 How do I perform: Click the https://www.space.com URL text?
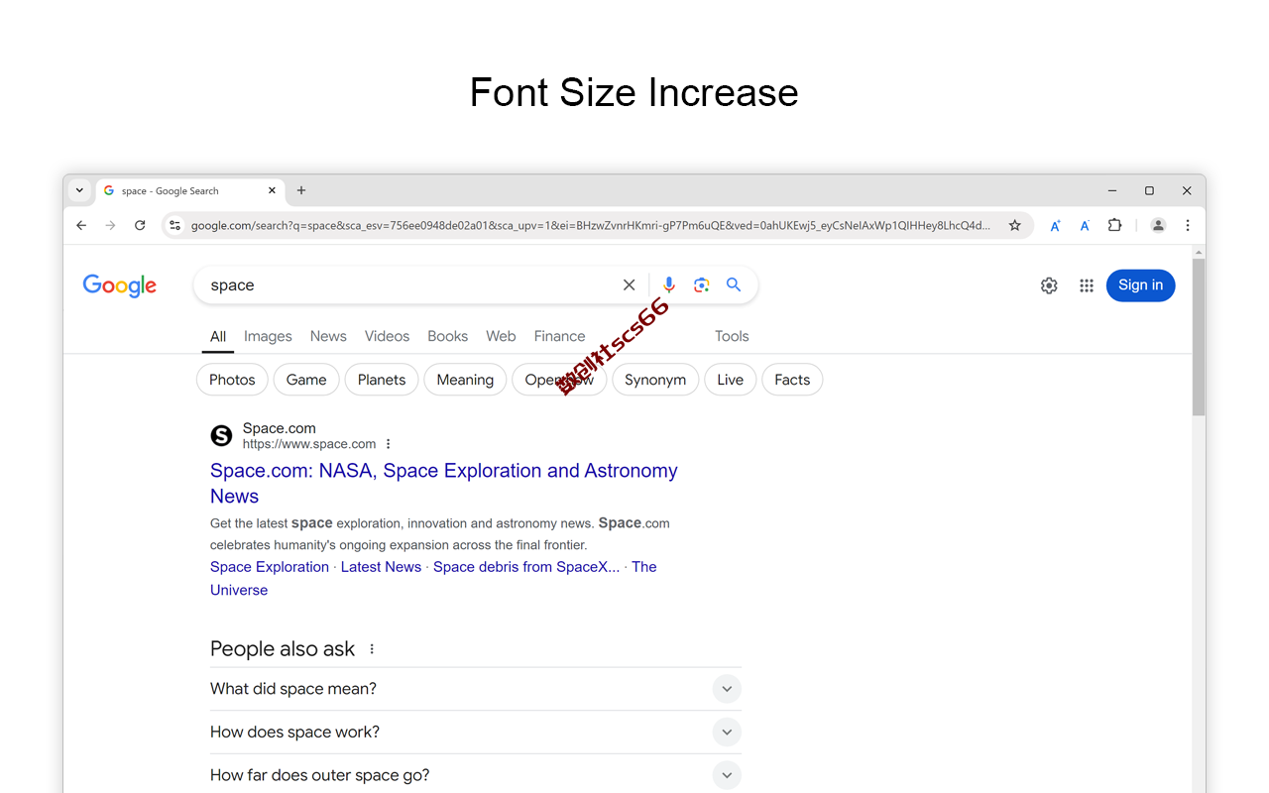309,444
